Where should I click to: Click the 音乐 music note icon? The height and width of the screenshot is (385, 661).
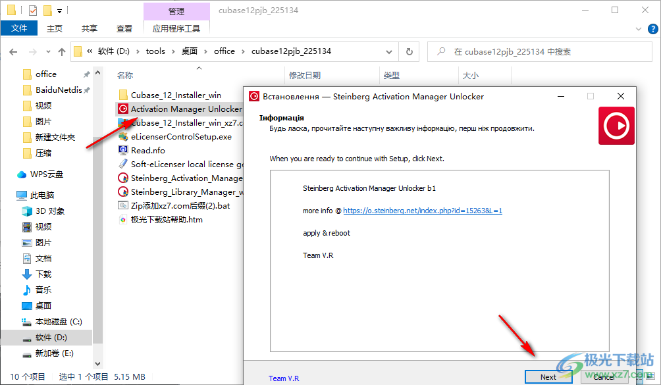[26, 290]
